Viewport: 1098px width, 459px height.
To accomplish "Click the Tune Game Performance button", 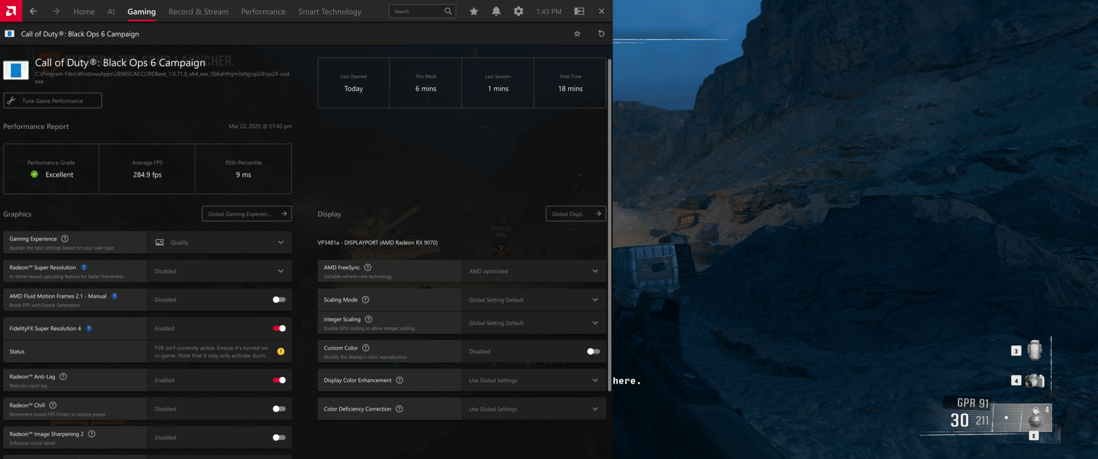I will coord(53,101).
